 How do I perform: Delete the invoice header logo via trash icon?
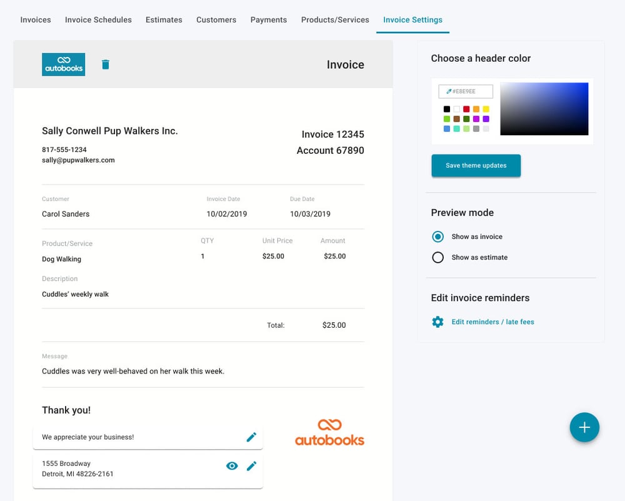click(x=105, y=64)
